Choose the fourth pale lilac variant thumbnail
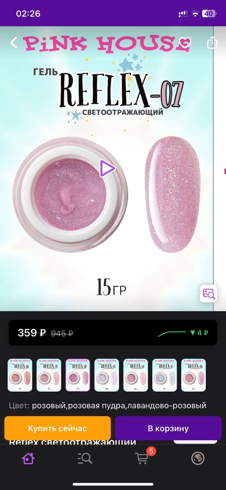This screenshot has width=226, height=490. click(x=107, y=375)
